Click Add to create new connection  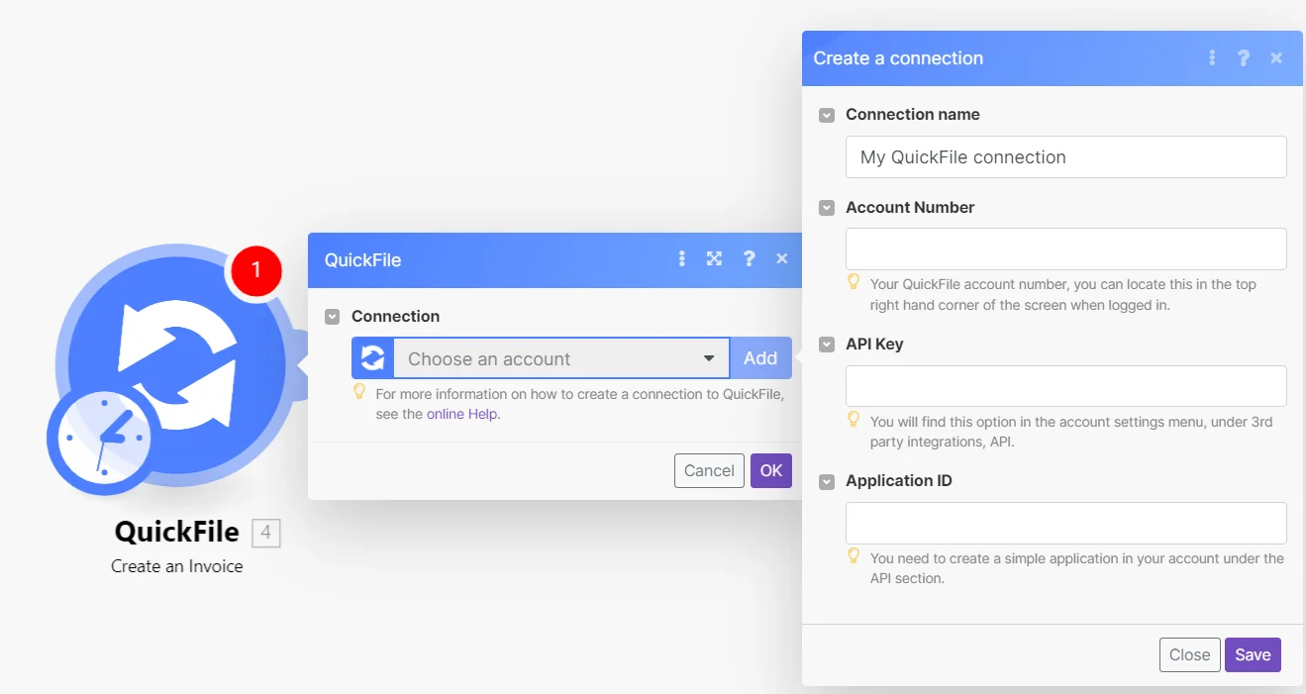click(x=760, y=358)
